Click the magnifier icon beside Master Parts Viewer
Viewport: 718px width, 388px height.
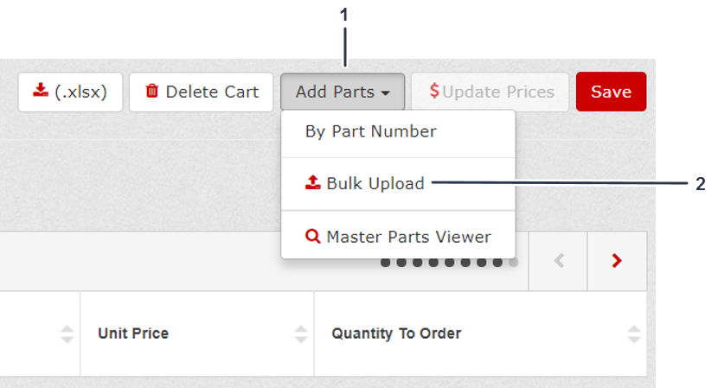(313, 236)
